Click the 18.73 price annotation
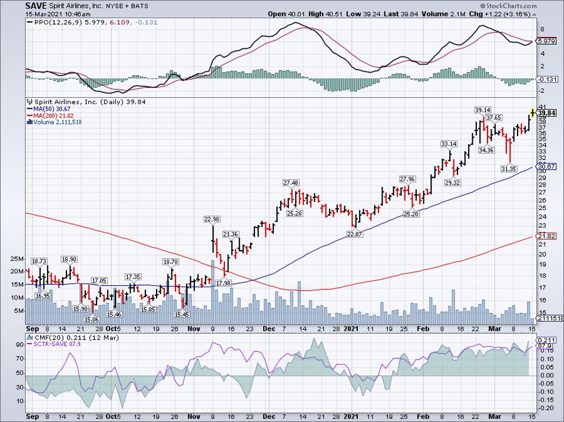The height and width of the screenshot is (422, 564). (x=39, y=261)
